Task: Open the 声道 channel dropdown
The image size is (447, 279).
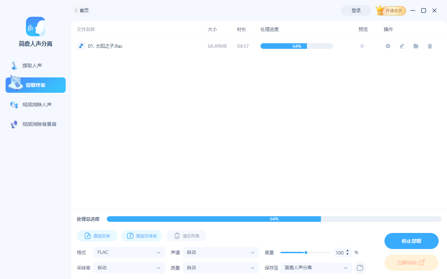Action: 221,252
